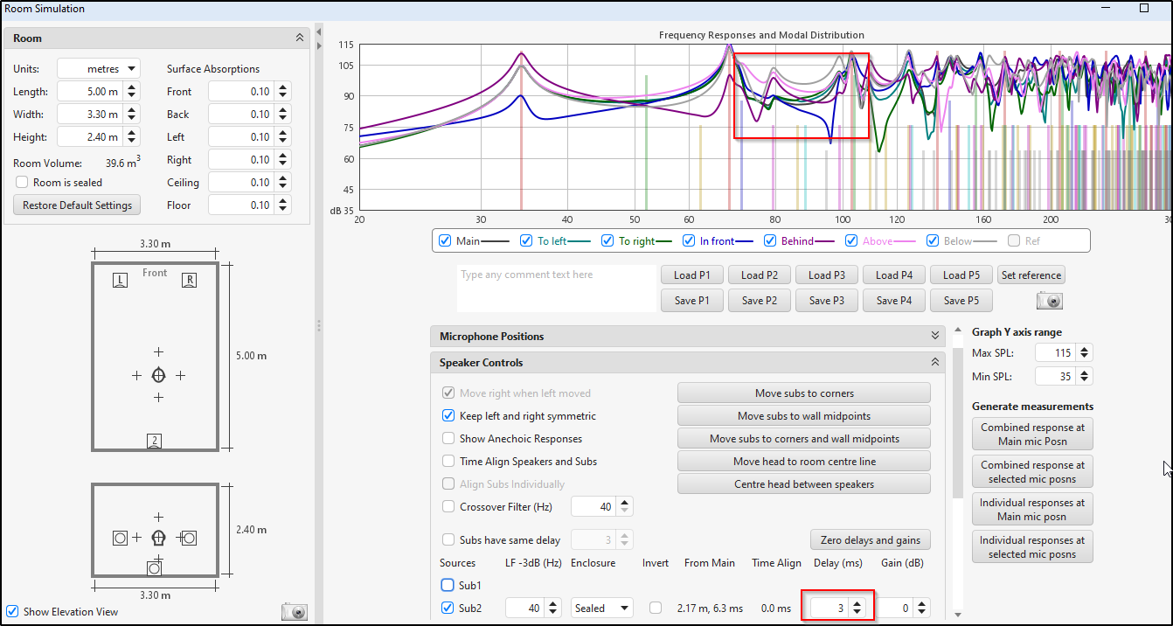Click Restore Default Settings
The height and width of the screenshot is (626, 1173).
click(77, 205)
